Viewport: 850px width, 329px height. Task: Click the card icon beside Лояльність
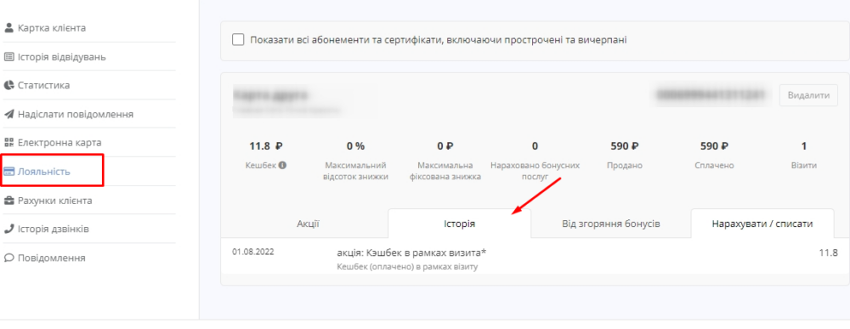tap(8, 172)
